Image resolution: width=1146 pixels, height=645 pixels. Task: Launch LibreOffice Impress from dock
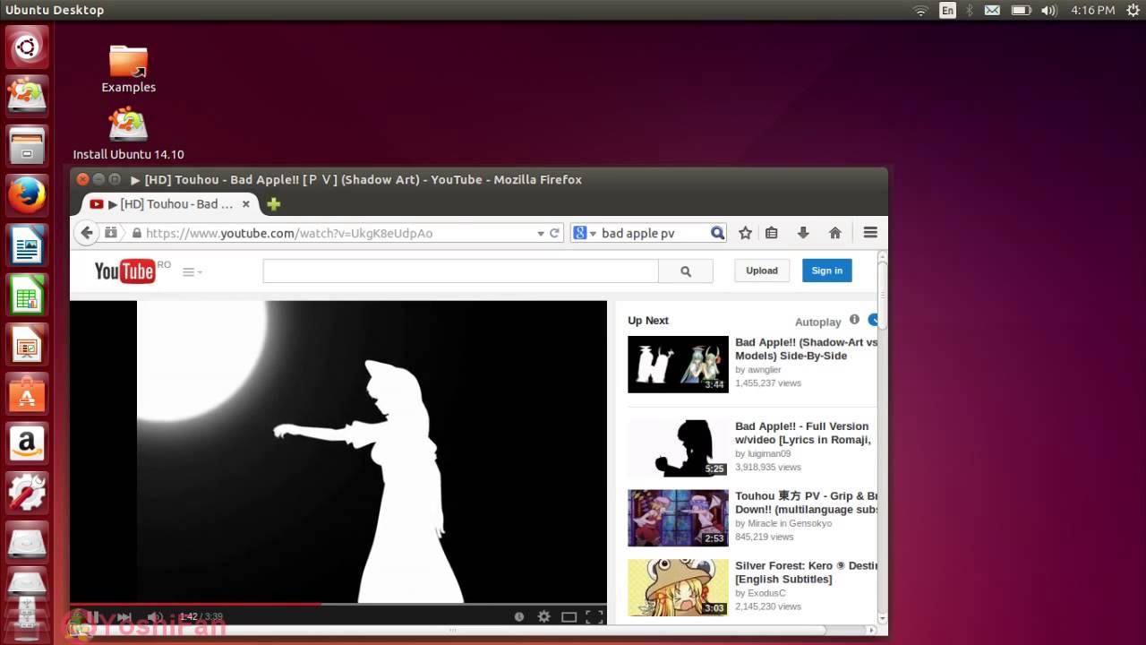[x=27, y=344]
